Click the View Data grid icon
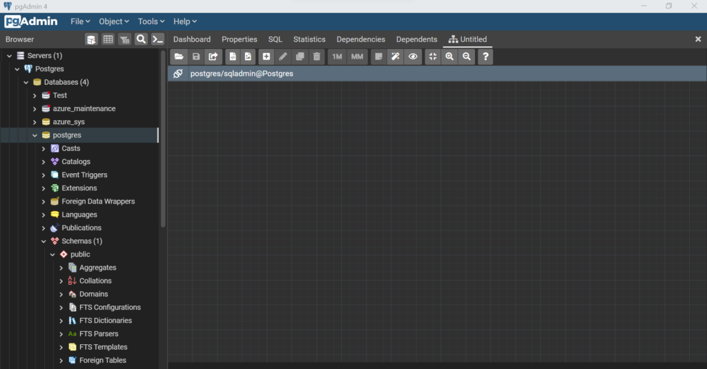Image resolution: width=707 pixels, height=369 pixels. pyautogui.click(x=108, y=39)
